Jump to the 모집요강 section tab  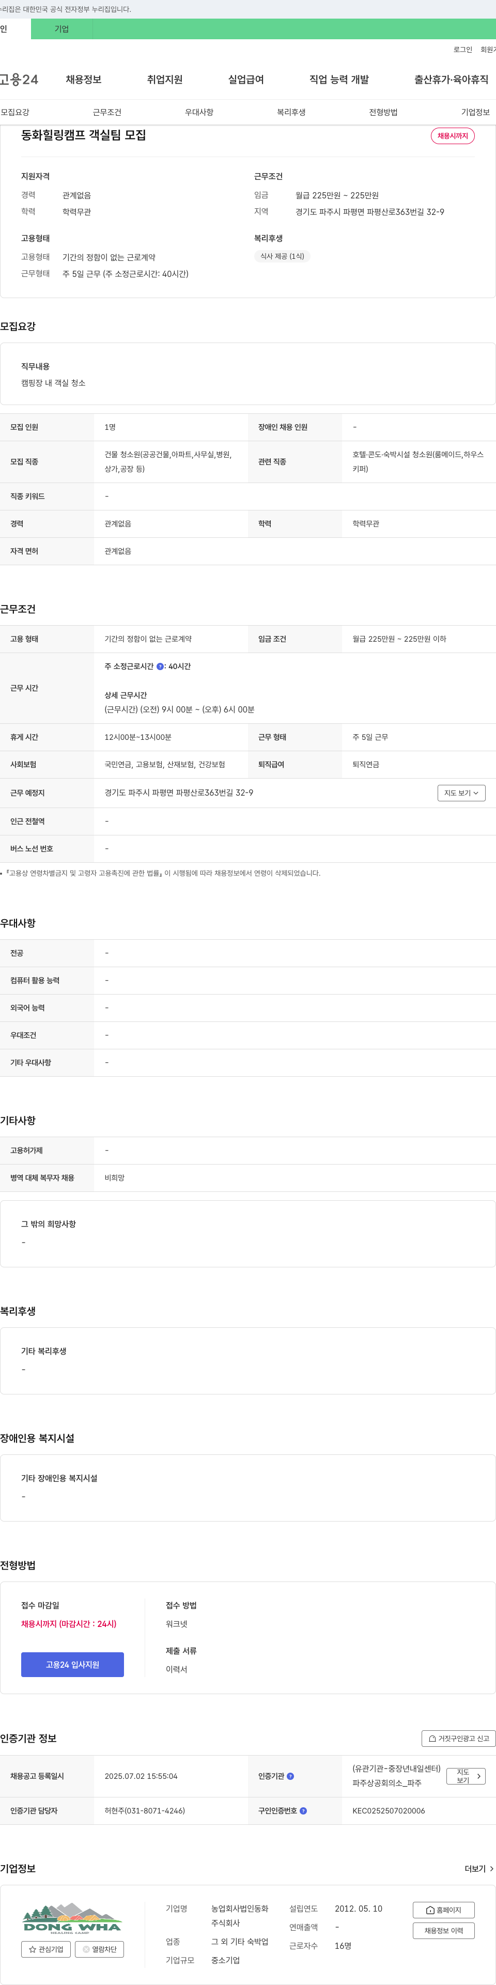coord(16,113)
